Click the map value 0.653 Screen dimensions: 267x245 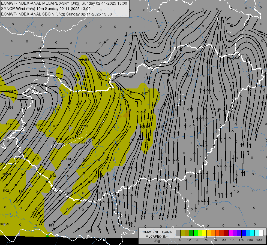85,60
